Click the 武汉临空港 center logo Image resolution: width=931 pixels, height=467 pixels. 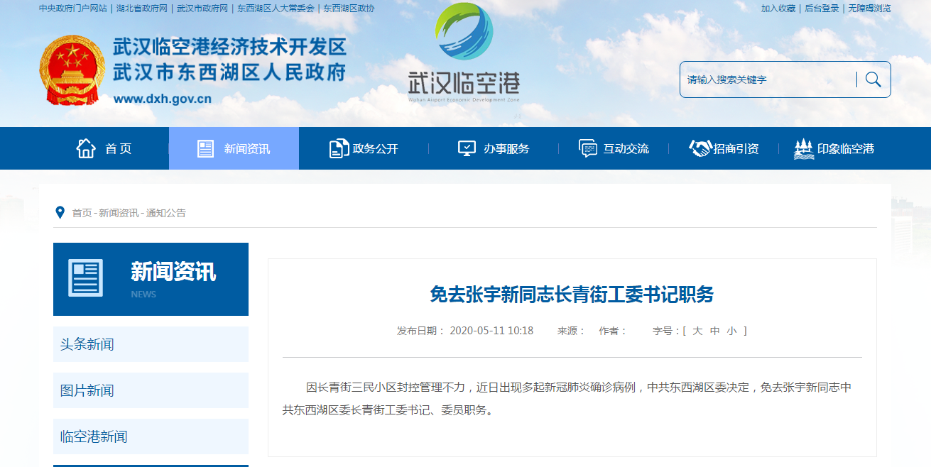click(464, 53)
